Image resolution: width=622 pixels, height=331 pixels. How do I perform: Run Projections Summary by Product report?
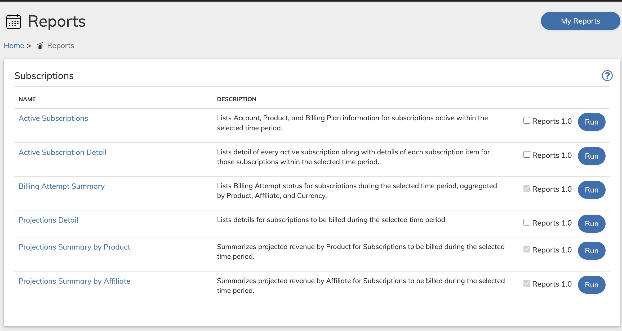592,251
